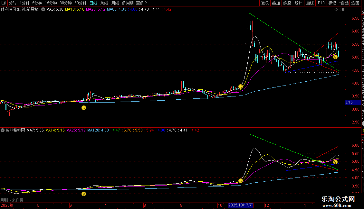
Task: Click the 3.16 price label on axis
Action: [x=349, y=102]
